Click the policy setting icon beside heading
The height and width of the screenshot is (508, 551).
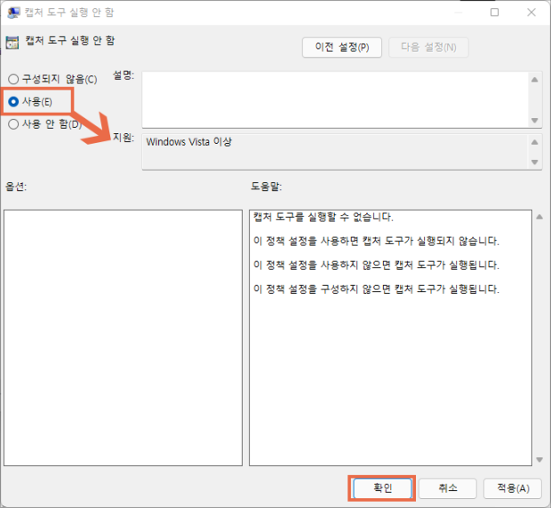(x=12, y=43)
